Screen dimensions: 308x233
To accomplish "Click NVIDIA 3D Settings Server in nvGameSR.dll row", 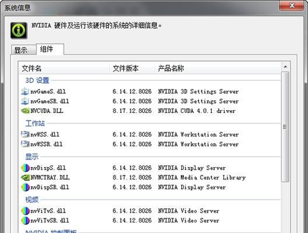I will tap(198, 101).
